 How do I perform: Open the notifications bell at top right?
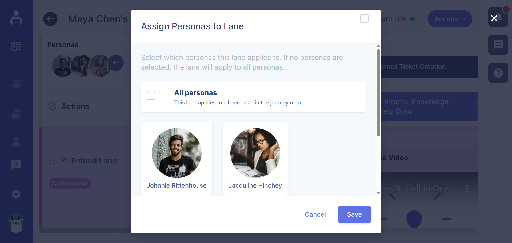click(498, 17)
